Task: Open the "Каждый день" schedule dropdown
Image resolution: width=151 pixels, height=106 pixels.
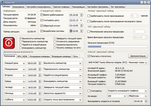Action: click(x=15, y=63)
